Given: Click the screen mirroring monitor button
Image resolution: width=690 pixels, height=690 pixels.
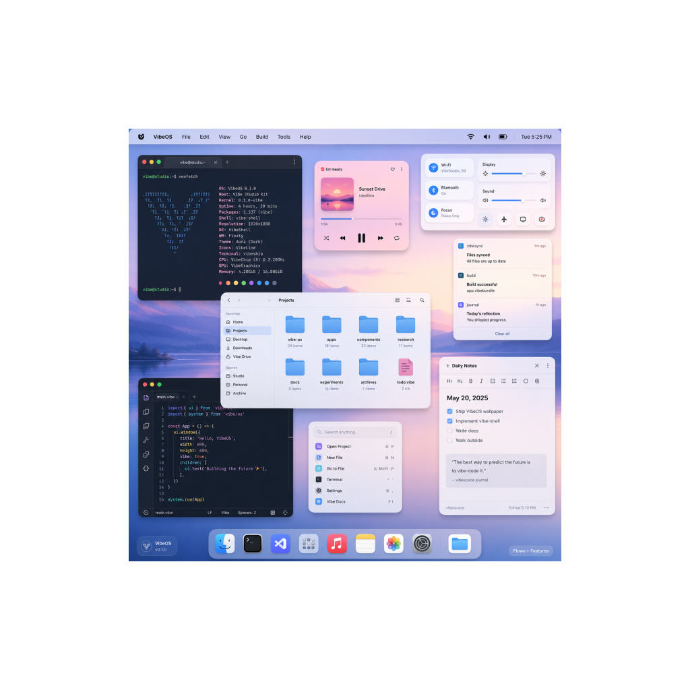Looking at the screenshot, I should coord(523,219).
